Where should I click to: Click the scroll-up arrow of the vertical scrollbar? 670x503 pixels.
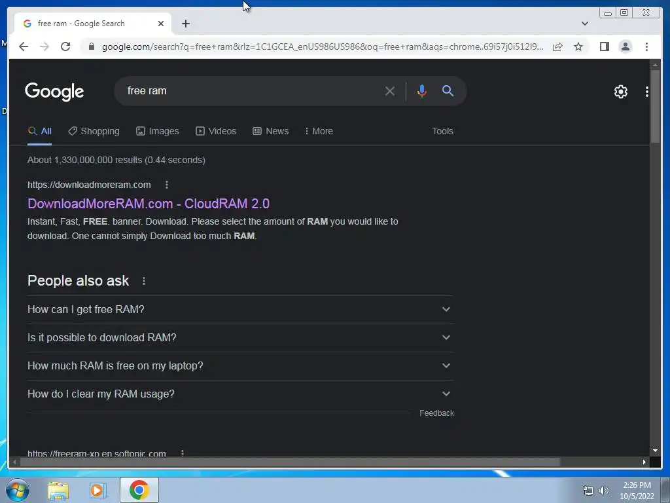tap(655, 65)
